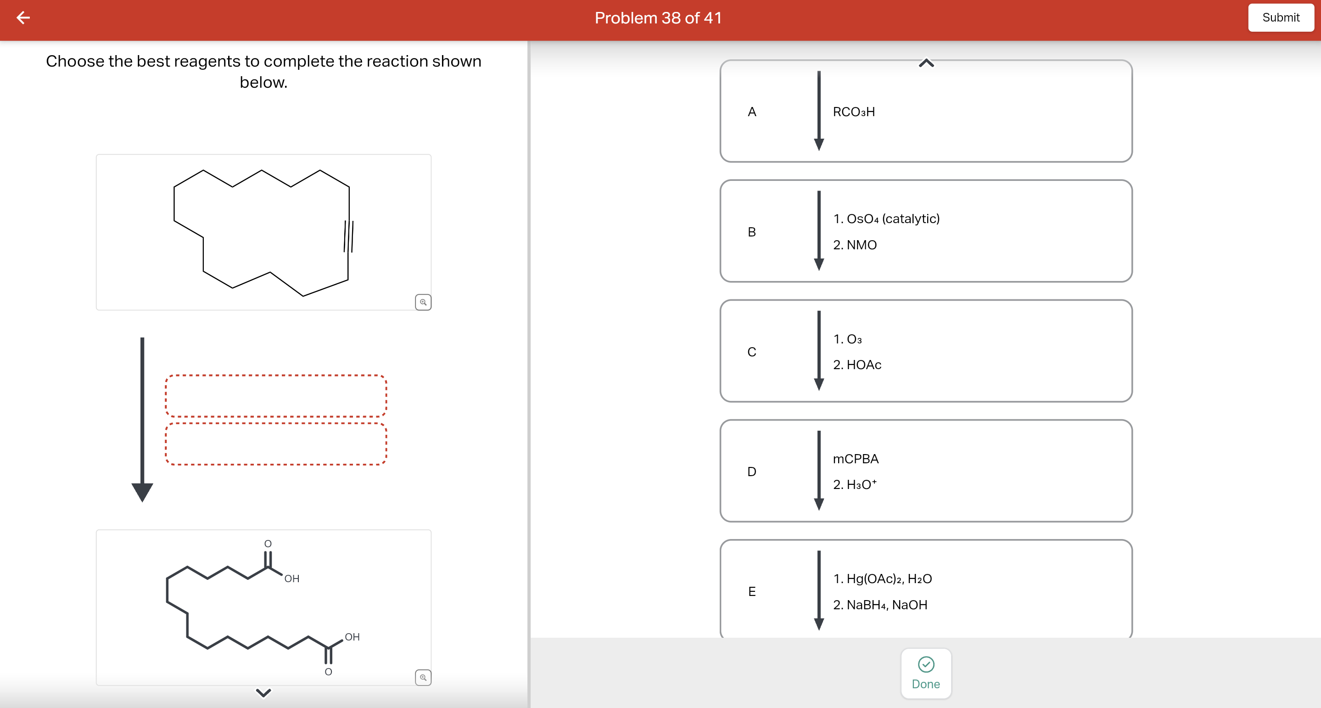Zoom into the dicarboxylic acid product image
Screen dimensions: 1321x708
pos(423,678)
